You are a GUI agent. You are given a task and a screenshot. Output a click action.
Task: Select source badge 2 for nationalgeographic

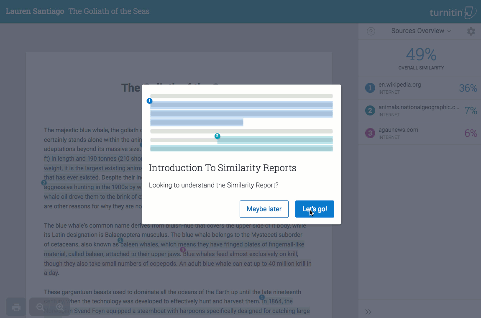pyautogui.click(x=370, y=110)
